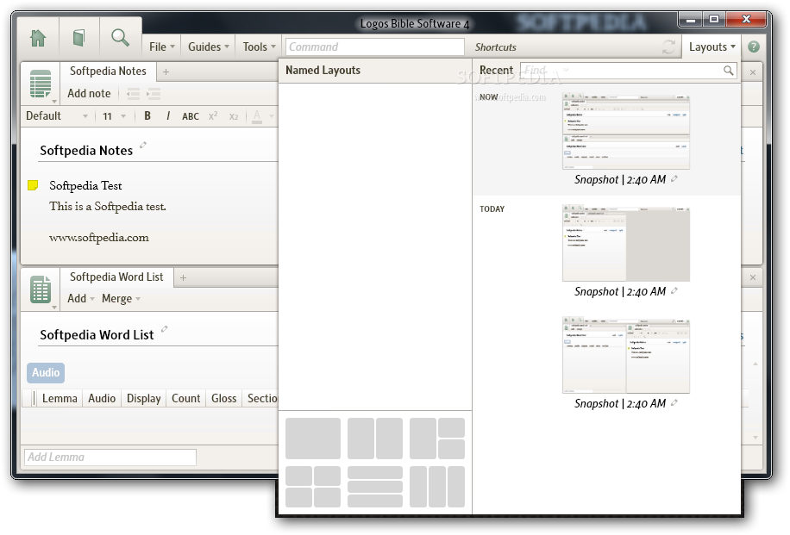Open the NOW snapshot thumbnail
The image size is (790, 535).
pyautogui.click(x=626, y=131)
